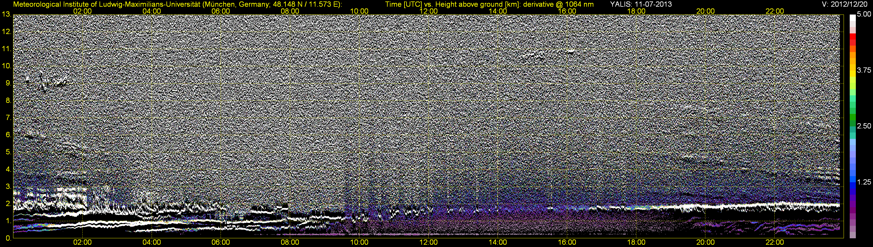873x247 pixels.
Task: Click the height axis label '12.'
Action: (x=6, y=31)
